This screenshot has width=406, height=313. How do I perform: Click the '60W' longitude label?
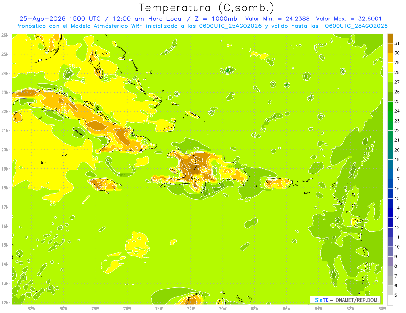[x=382, y=309]
